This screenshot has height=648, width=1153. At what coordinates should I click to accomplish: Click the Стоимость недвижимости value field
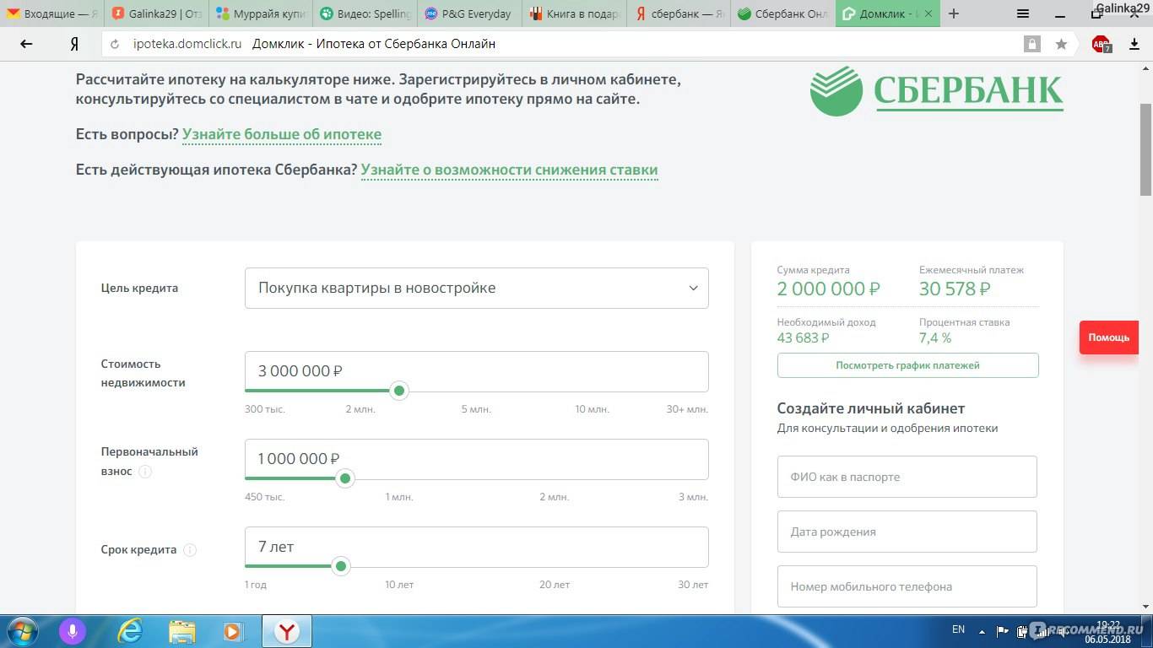[477, 371]
